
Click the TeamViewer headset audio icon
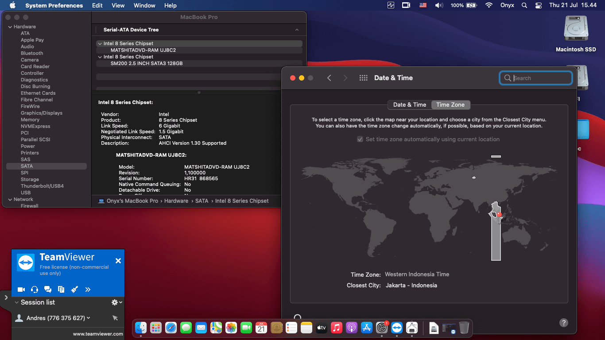point(35,290)
